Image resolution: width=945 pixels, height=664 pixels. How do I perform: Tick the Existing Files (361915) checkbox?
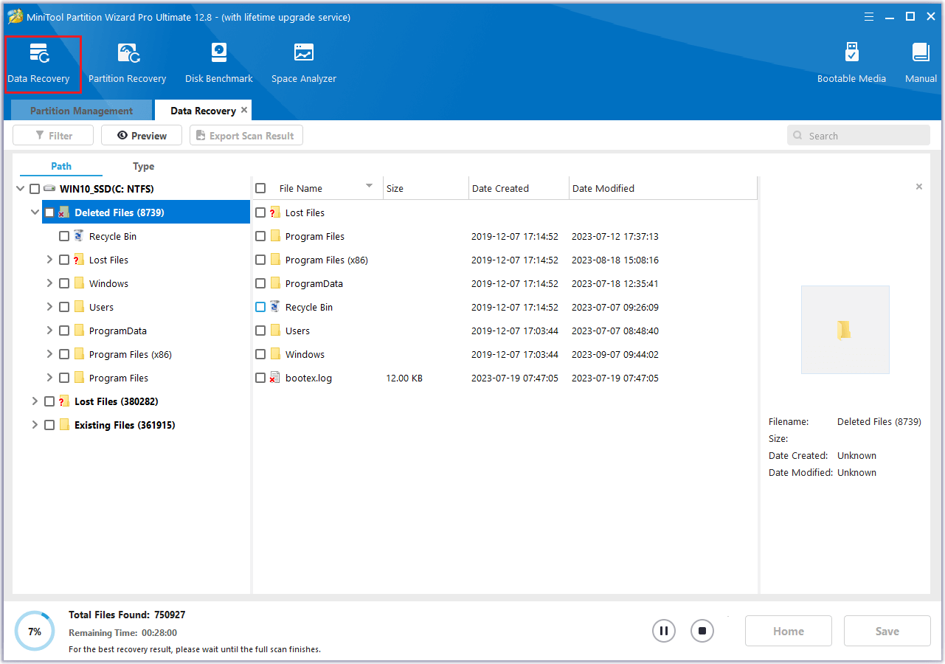tap(49, 425)
